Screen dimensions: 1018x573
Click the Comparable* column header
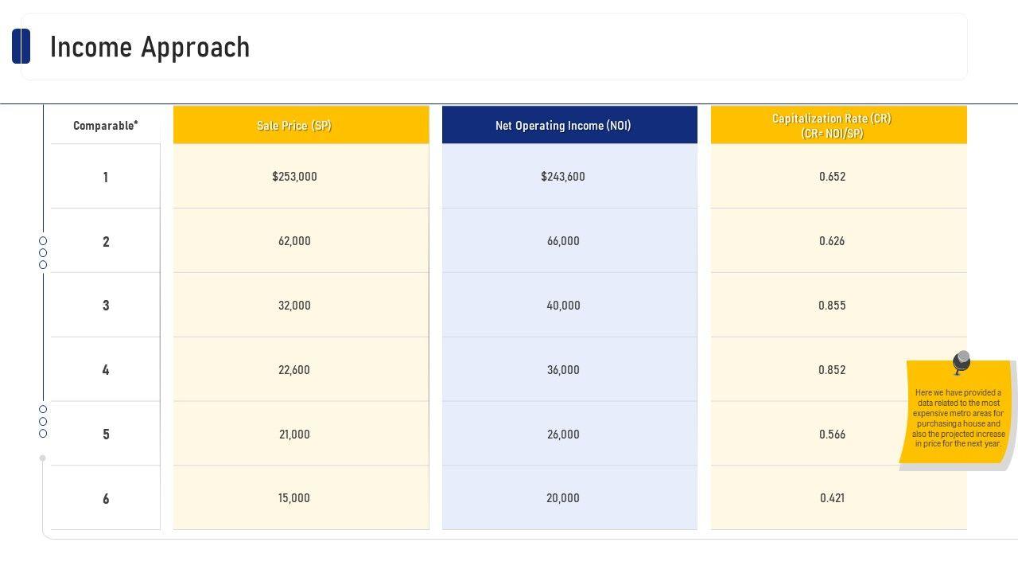[105, 126]
